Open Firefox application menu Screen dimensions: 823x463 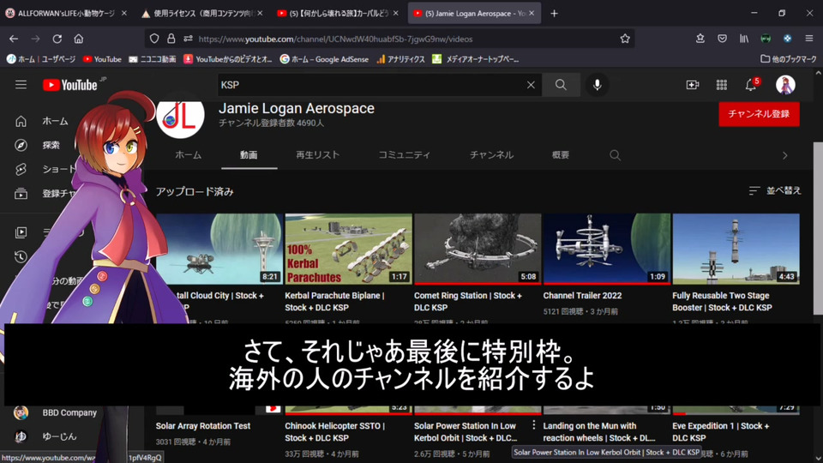(808, 39)
